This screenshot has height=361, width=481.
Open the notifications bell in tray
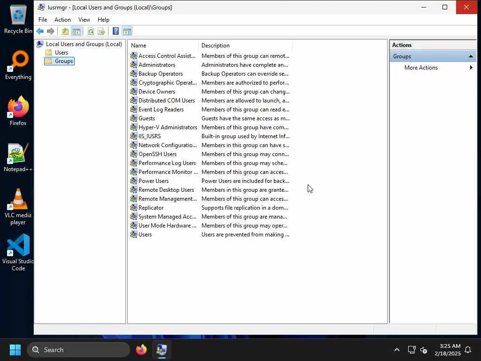pyautogui.click(x=468, y=350)
